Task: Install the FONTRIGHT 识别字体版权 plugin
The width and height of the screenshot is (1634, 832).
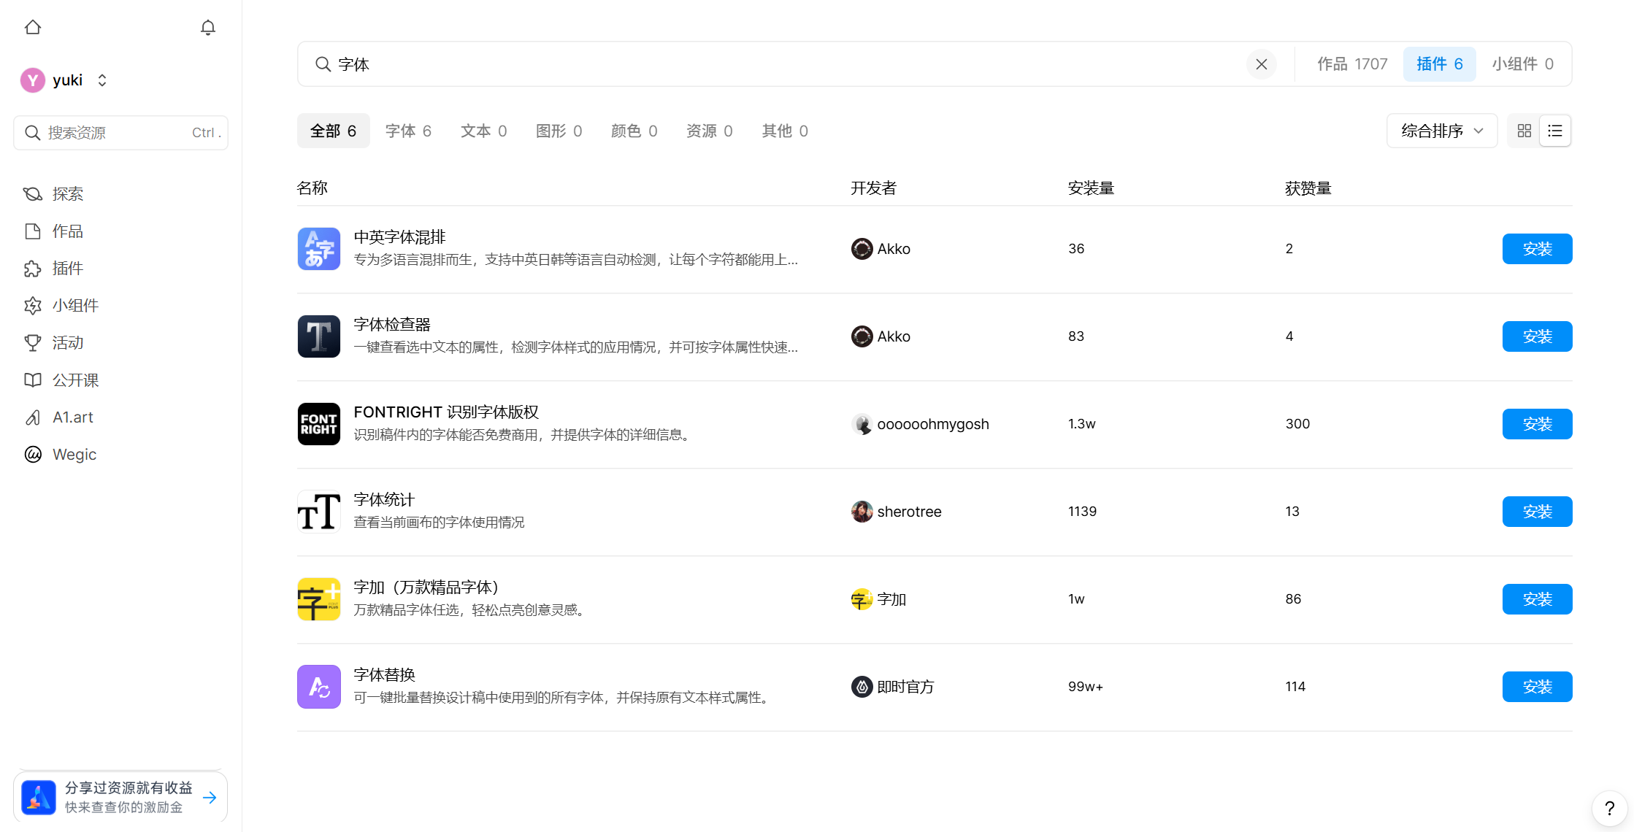Action: (1537, 424)
